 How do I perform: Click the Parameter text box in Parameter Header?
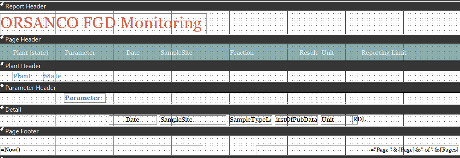pyautogui.click(x=85, y=98)
